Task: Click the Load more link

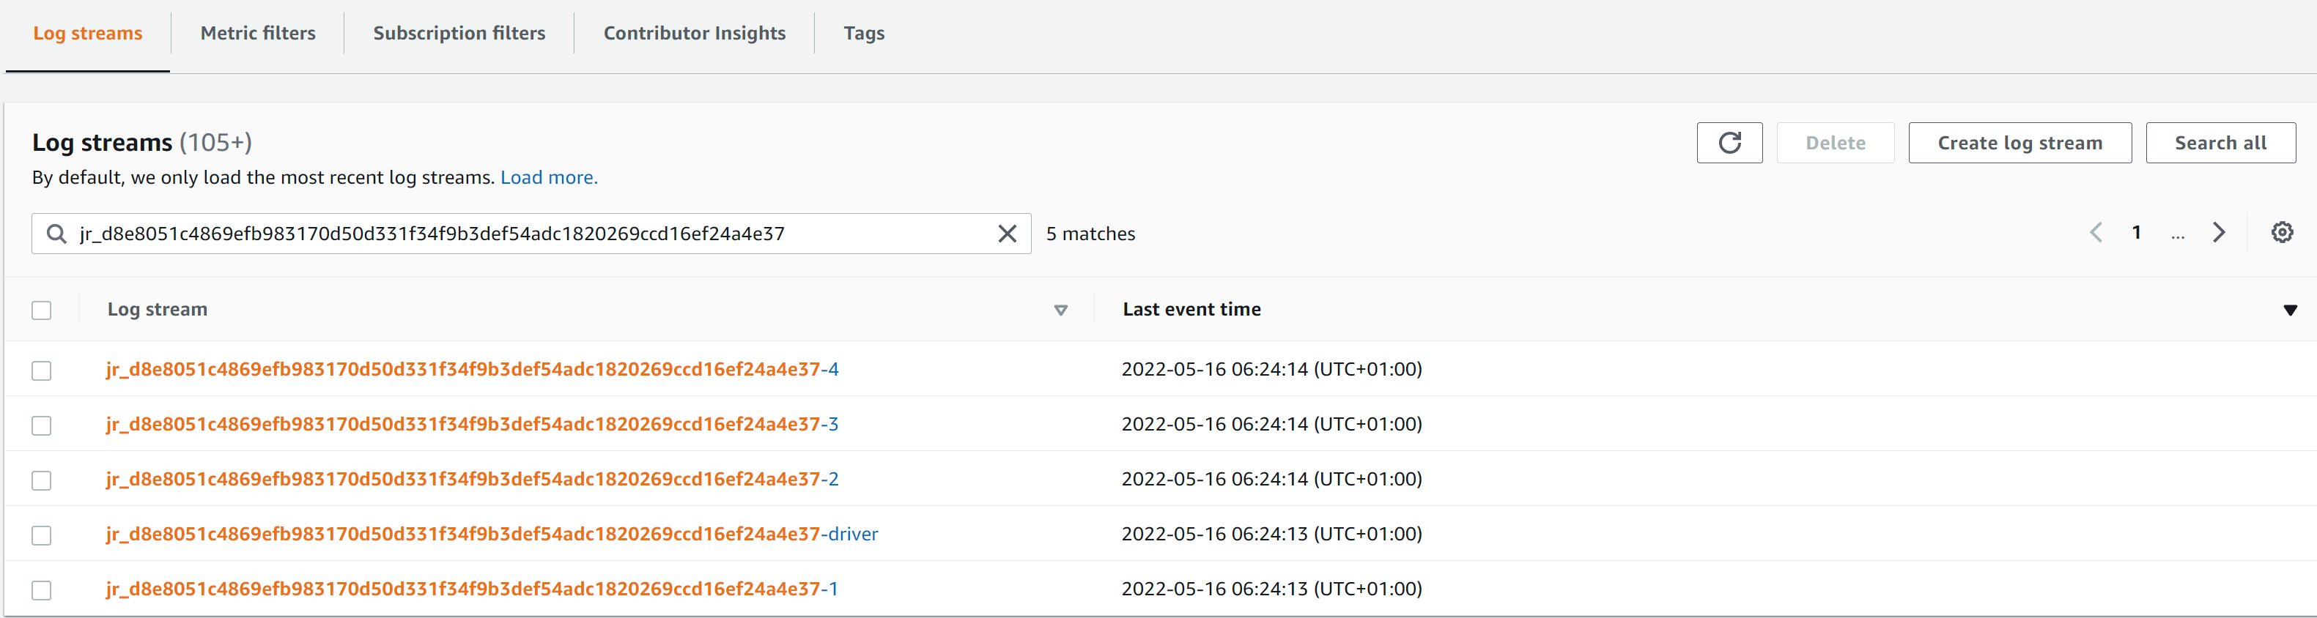Action: [549, 178]
